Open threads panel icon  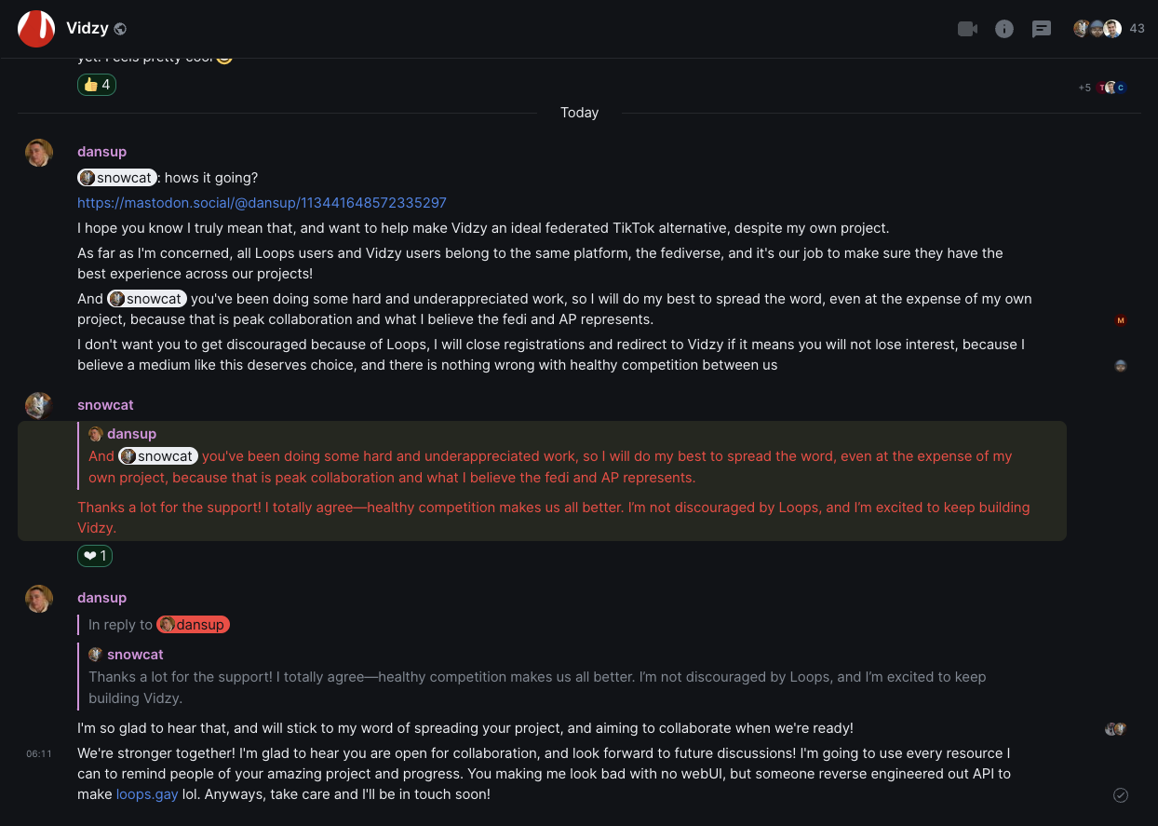(1042, 29)
